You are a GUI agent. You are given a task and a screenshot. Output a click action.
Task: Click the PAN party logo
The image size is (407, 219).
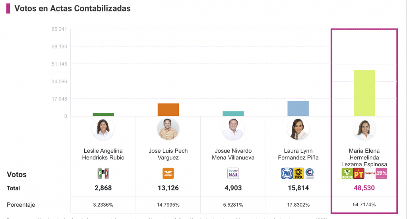click(287, 173)
